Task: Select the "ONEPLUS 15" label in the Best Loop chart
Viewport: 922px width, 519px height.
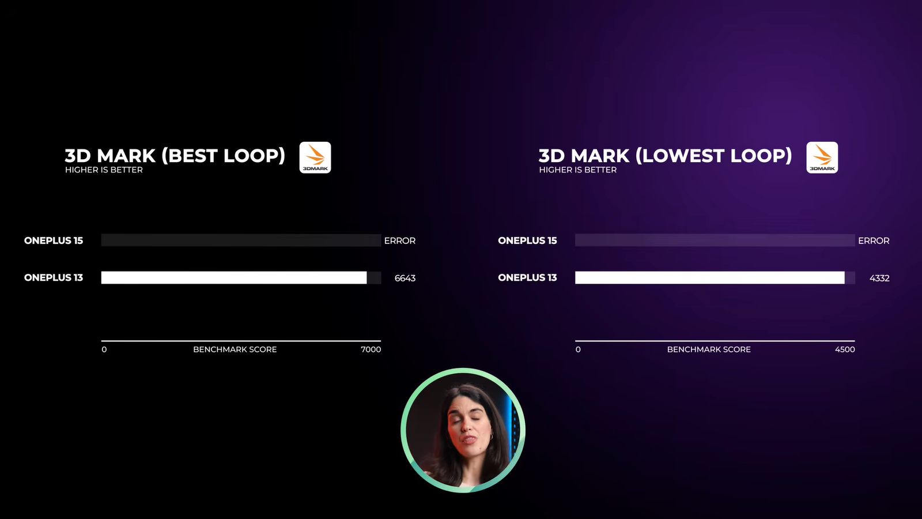Action: [x=54, y=240]
